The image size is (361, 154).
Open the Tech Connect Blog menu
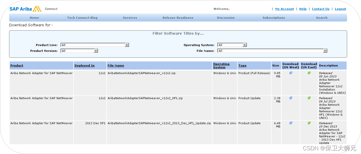pyautogui.click(x=82, y=18)
